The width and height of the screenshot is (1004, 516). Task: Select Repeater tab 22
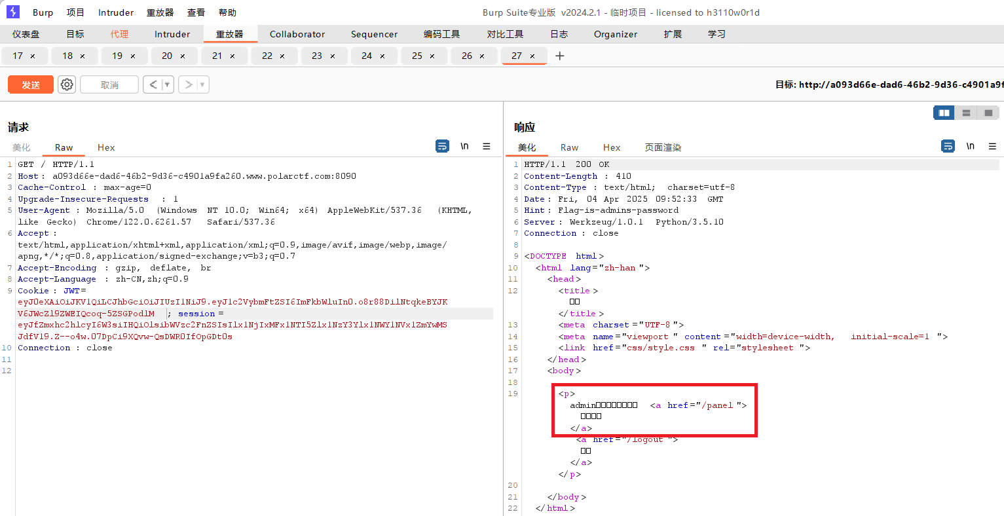point(267,56)
